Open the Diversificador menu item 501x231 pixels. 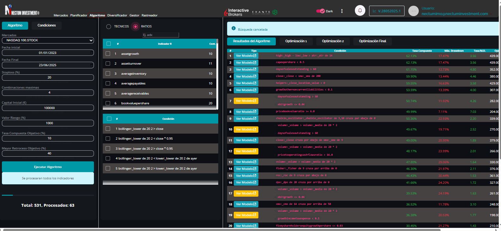coord(117,15)
